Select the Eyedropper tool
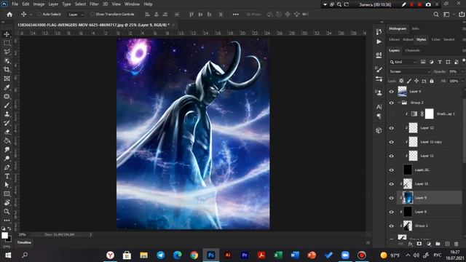The width and height of the screenshot is (466, 262). point(7,87)
